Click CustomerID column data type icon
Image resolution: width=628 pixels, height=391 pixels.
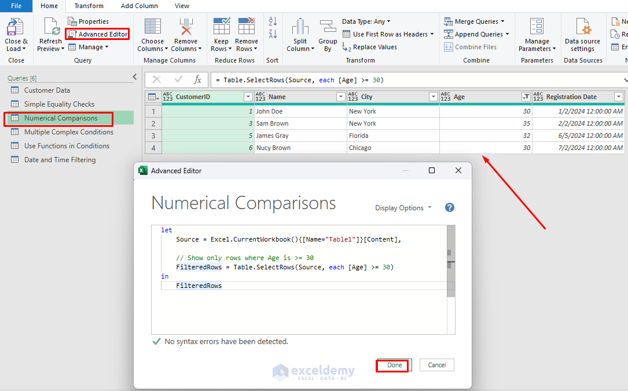tap(167, 97)
